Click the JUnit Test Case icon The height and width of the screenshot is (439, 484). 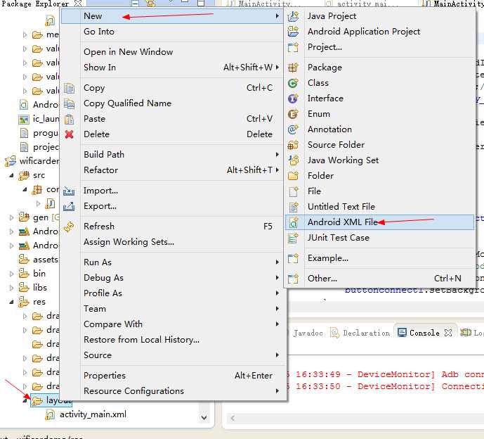point(293,238)
